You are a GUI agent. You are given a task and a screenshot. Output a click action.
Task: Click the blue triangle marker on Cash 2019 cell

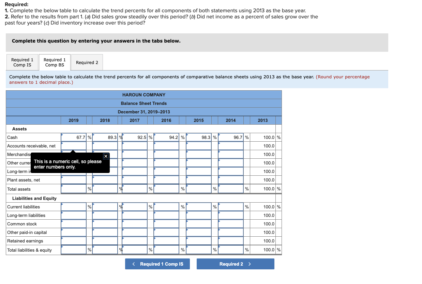62,135
